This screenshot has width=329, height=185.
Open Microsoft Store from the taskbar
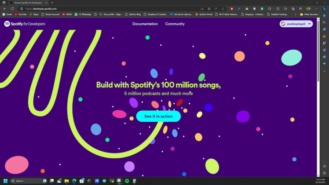(82, 181)
